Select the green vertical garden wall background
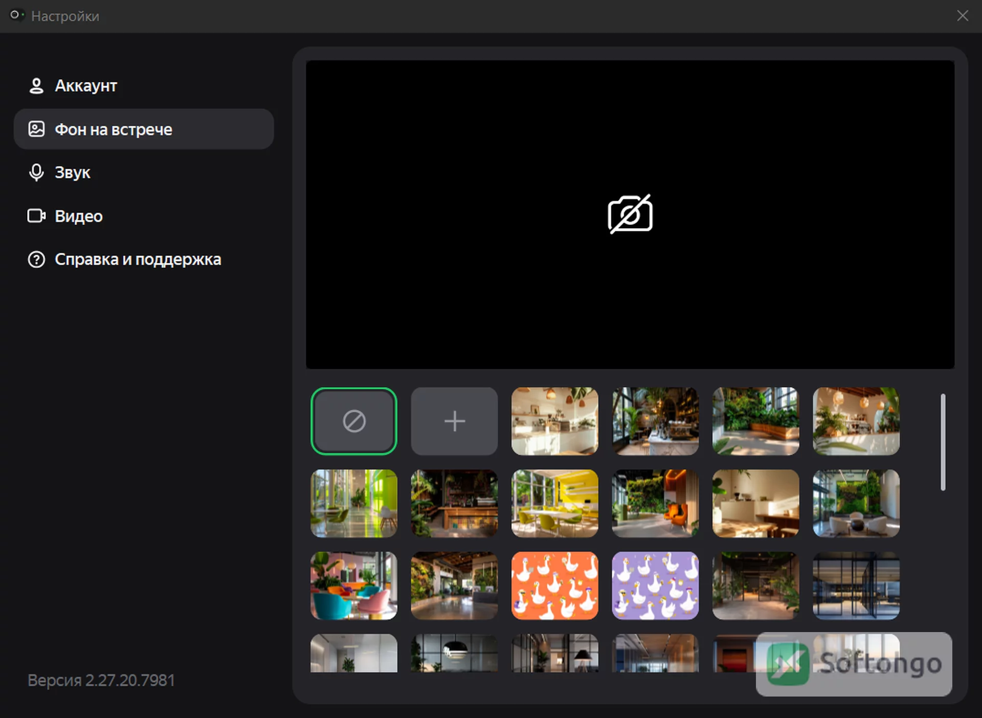Viewport: 982px width, 718px height. 856,504
